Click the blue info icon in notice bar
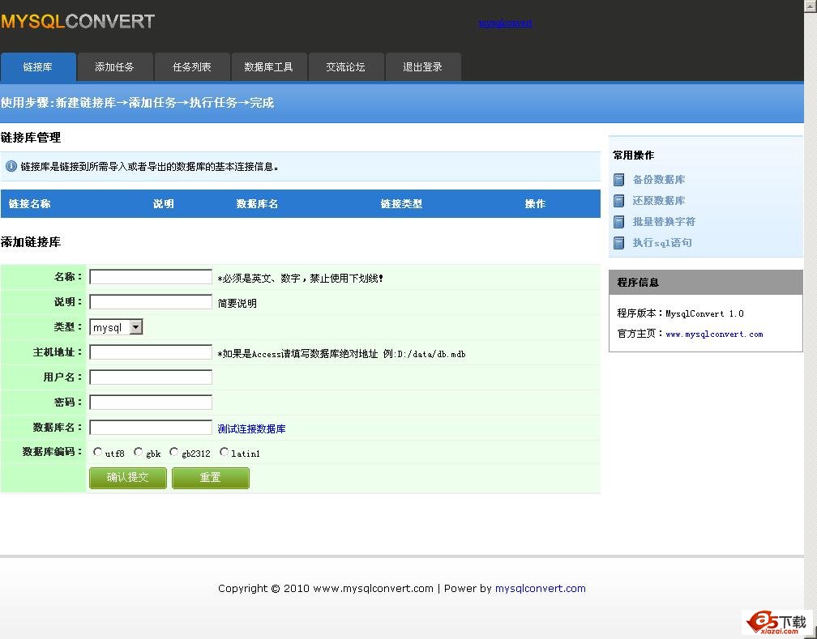 click(11, 166)
